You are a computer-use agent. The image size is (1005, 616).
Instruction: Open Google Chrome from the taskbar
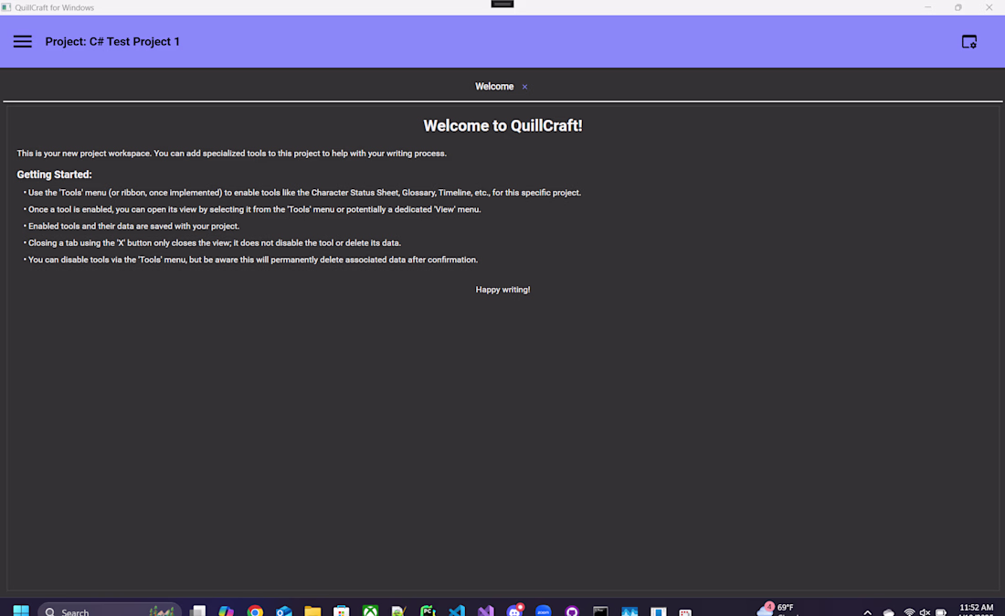point(255,611)
